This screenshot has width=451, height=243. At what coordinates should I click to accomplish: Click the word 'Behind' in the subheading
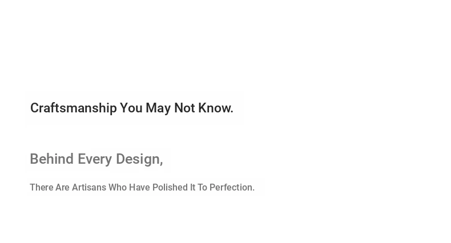point(52,159)
